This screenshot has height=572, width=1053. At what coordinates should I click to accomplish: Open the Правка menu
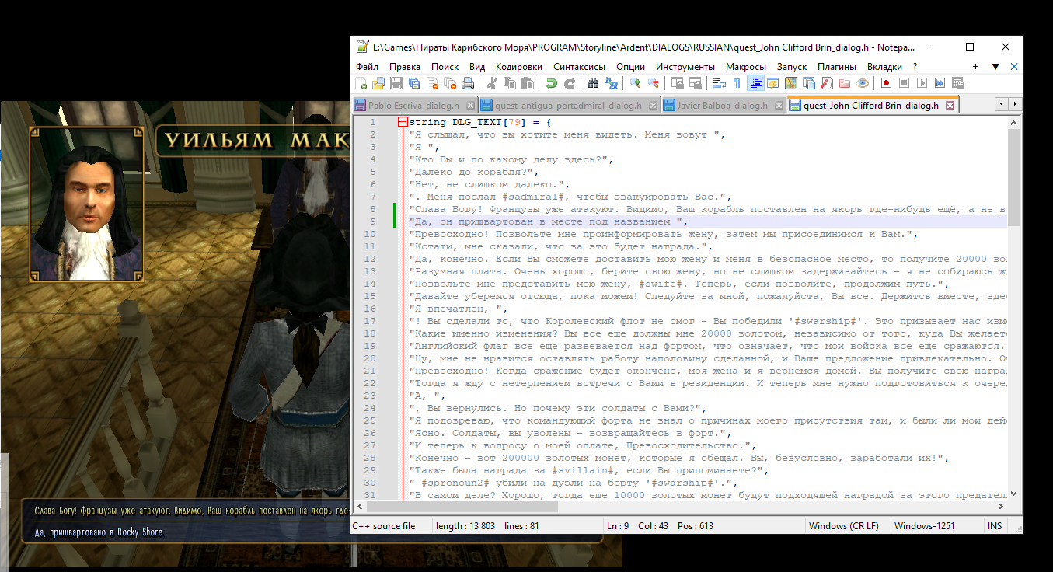(x=405, y=67)
